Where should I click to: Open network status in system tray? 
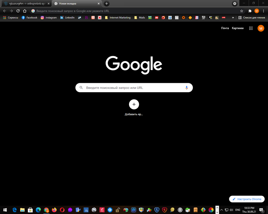pyautogui.click(x=226, y=210)
